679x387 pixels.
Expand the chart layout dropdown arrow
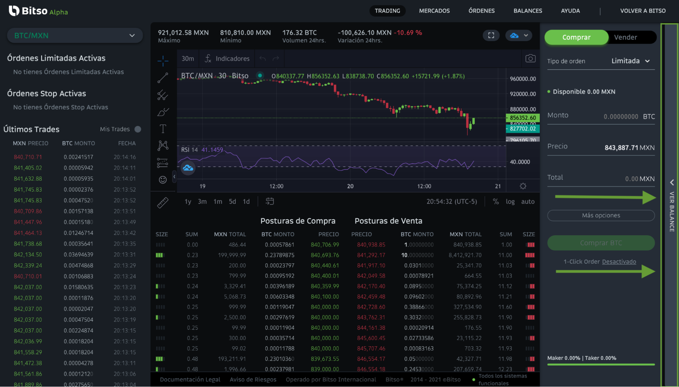[526, 35]
